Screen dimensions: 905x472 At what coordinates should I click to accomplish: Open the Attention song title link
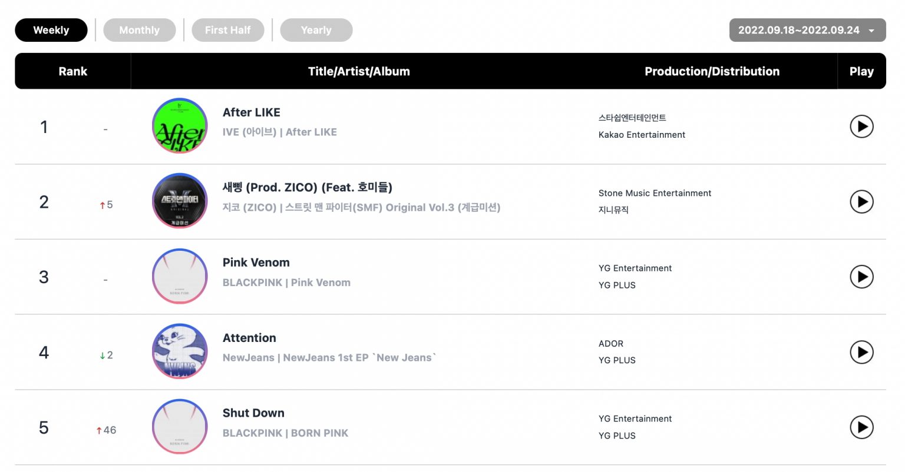pyautogui.click(x=249, y=338)
